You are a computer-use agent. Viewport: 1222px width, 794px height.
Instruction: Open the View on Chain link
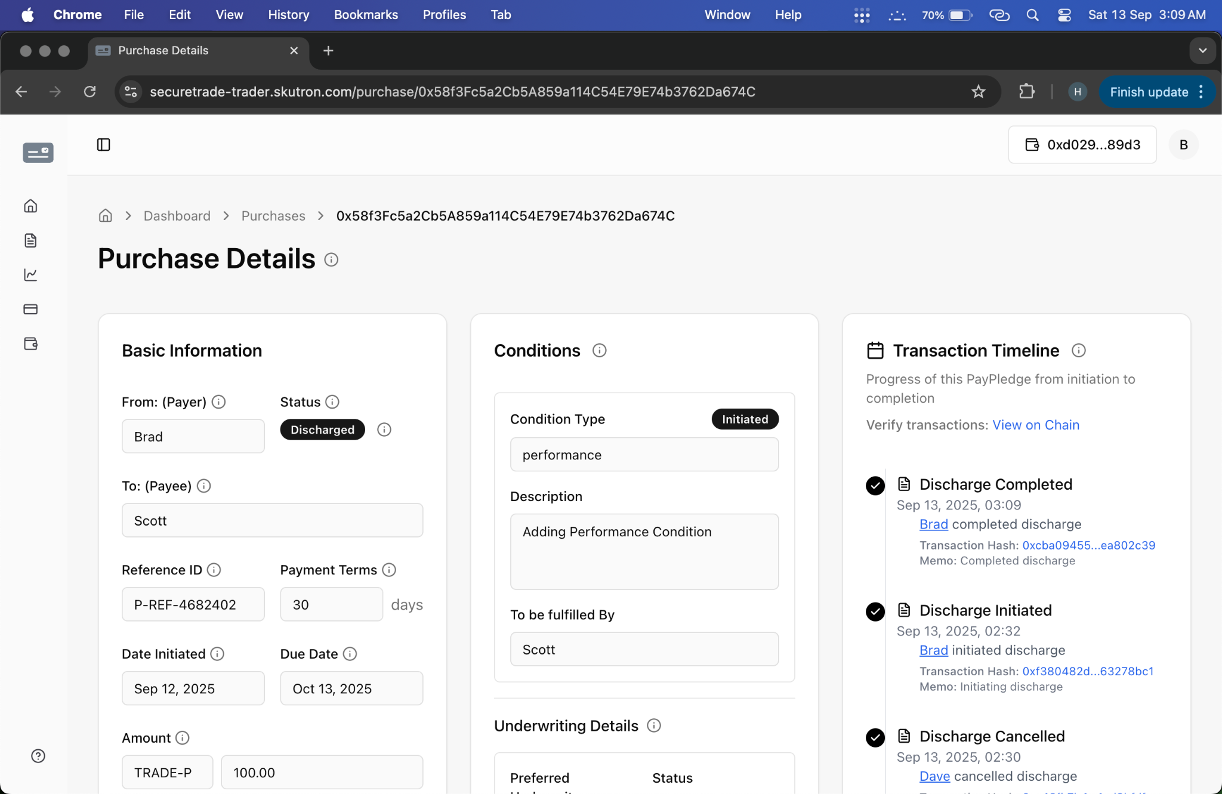(1036, 425)
